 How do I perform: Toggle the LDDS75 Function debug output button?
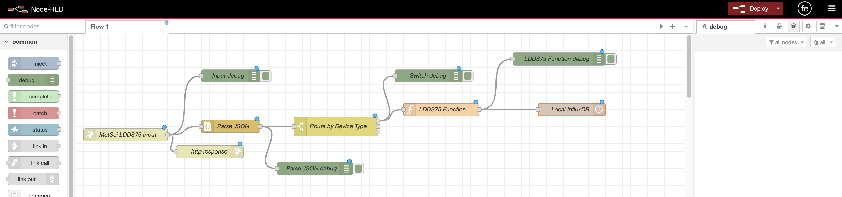[x=611, y=59]
